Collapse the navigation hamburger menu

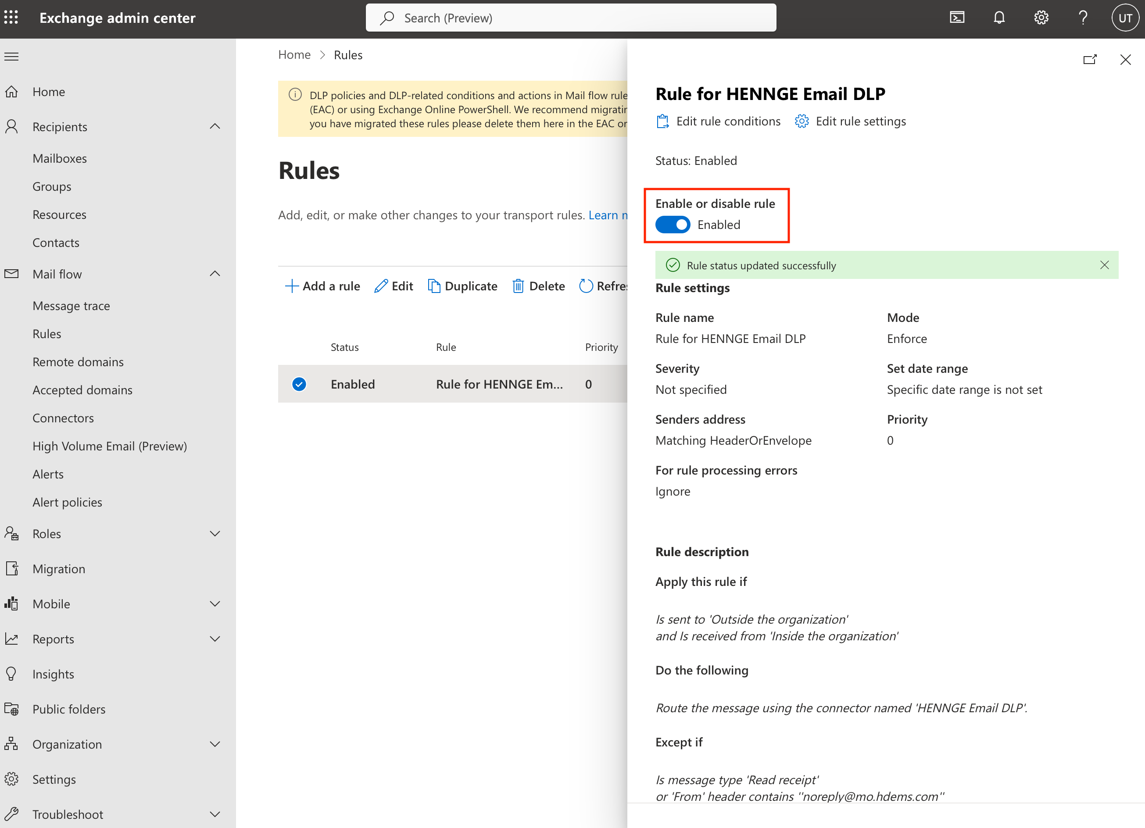pyautogui.click(x=11, y=57)
